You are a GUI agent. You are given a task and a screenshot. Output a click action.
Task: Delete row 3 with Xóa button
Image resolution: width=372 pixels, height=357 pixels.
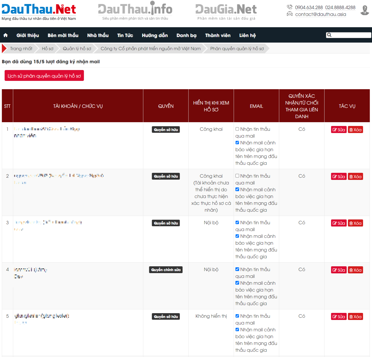(x=355, y=223)
